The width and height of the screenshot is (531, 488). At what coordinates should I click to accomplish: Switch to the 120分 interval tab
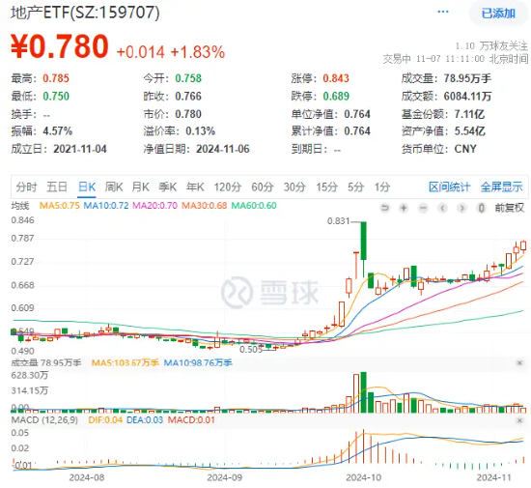[x=228, y=187]
